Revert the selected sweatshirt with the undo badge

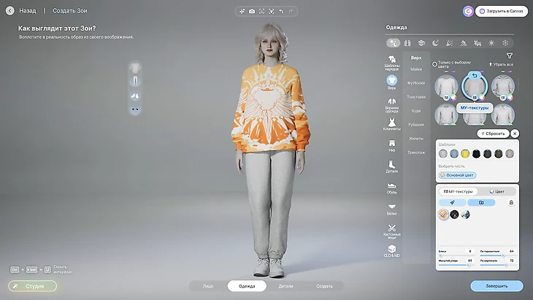point(475,75)
